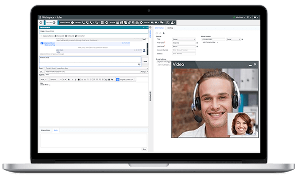Click the Account Number input field
Viewport: 297px width, 179px height.
[x=184, y=50]
